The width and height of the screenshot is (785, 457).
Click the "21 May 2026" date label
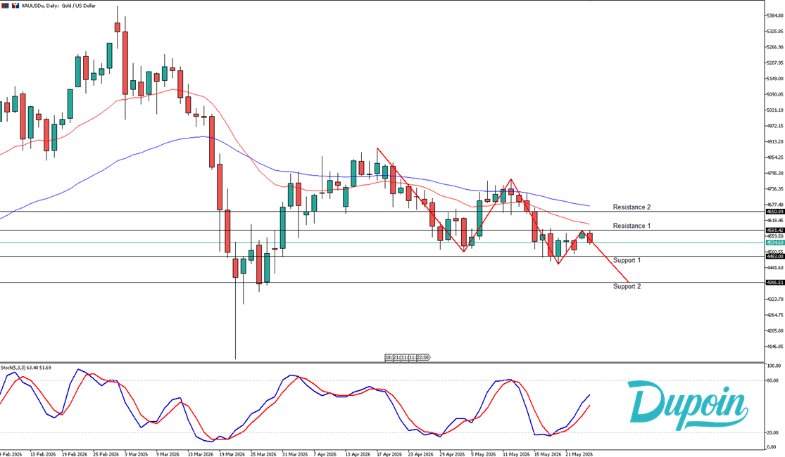pos(579,454)
